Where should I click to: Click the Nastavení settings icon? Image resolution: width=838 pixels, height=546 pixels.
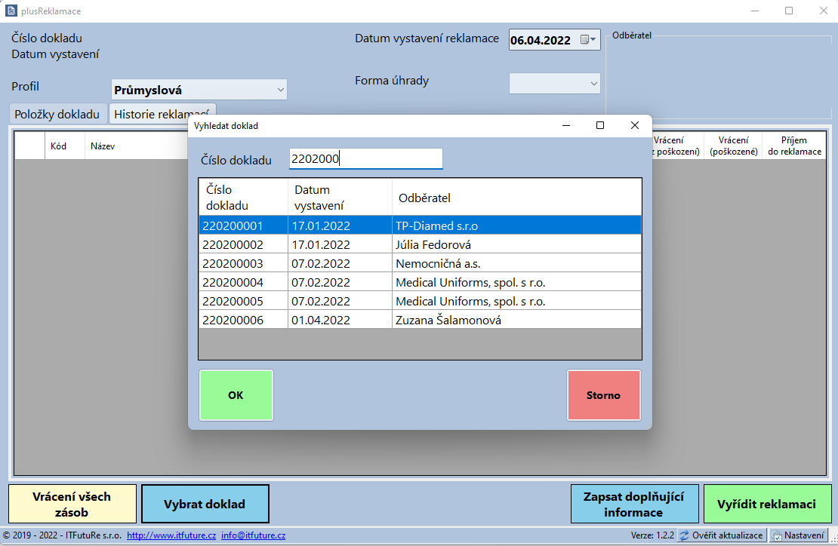point(777,535)
